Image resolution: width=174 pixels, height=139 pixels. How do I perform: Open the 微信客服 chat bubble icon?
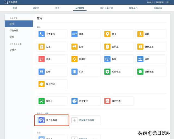click(x=140, y=72)
